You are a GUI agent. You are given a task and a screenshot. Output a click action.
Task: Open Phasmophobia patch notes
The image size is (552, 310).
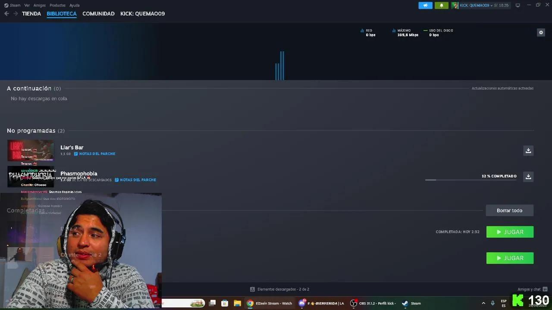(135, 180)
